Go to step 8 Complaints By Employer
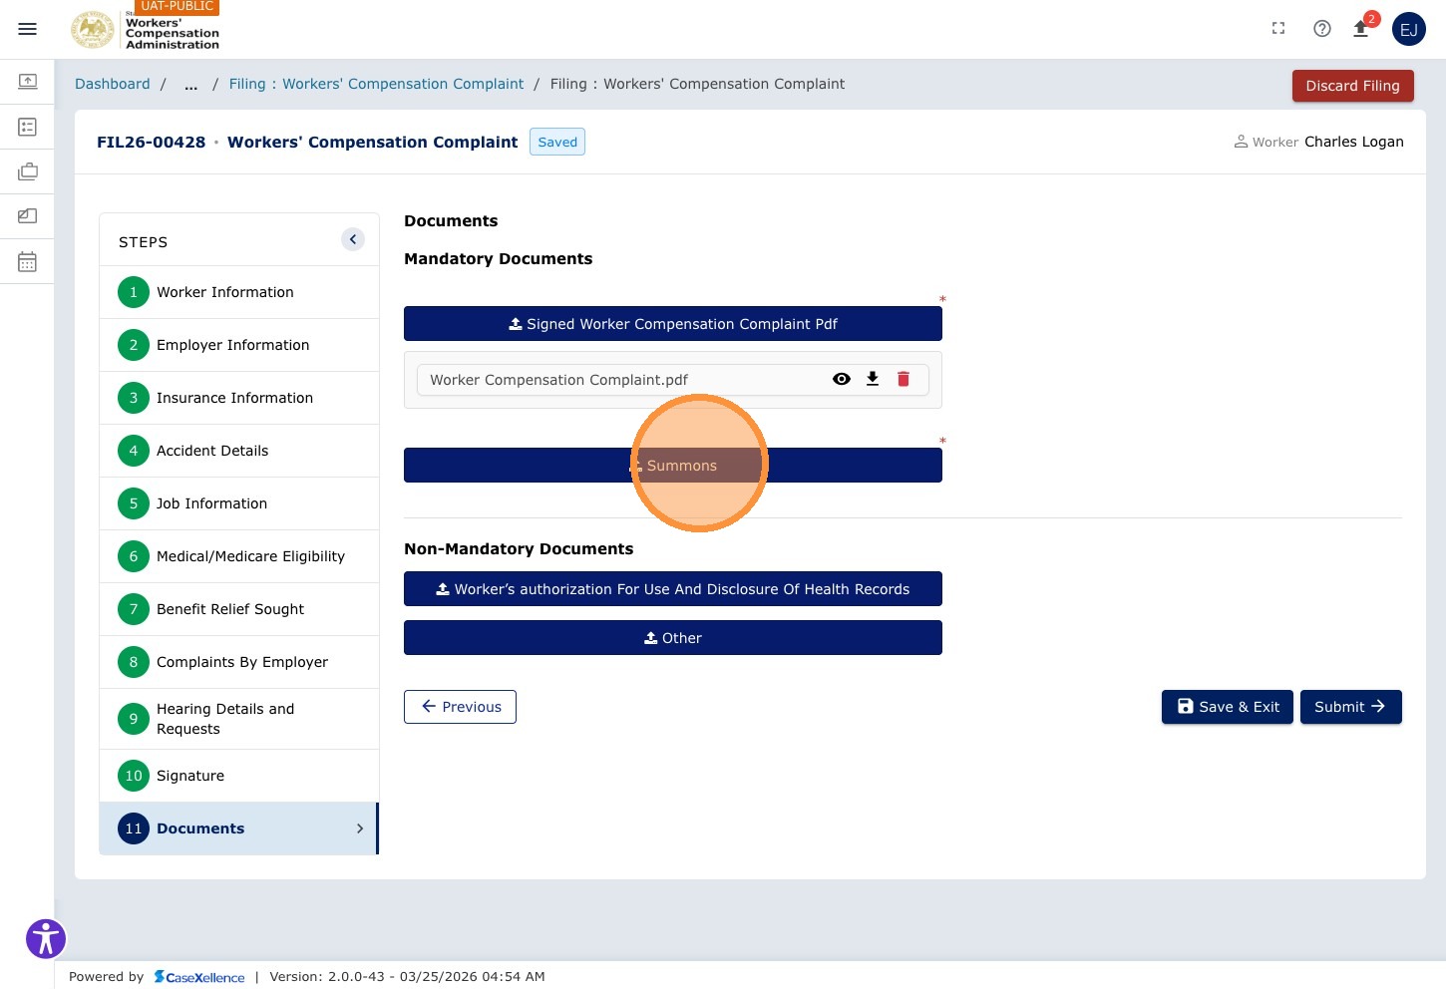1446x989 pixels. pos(239,662)
